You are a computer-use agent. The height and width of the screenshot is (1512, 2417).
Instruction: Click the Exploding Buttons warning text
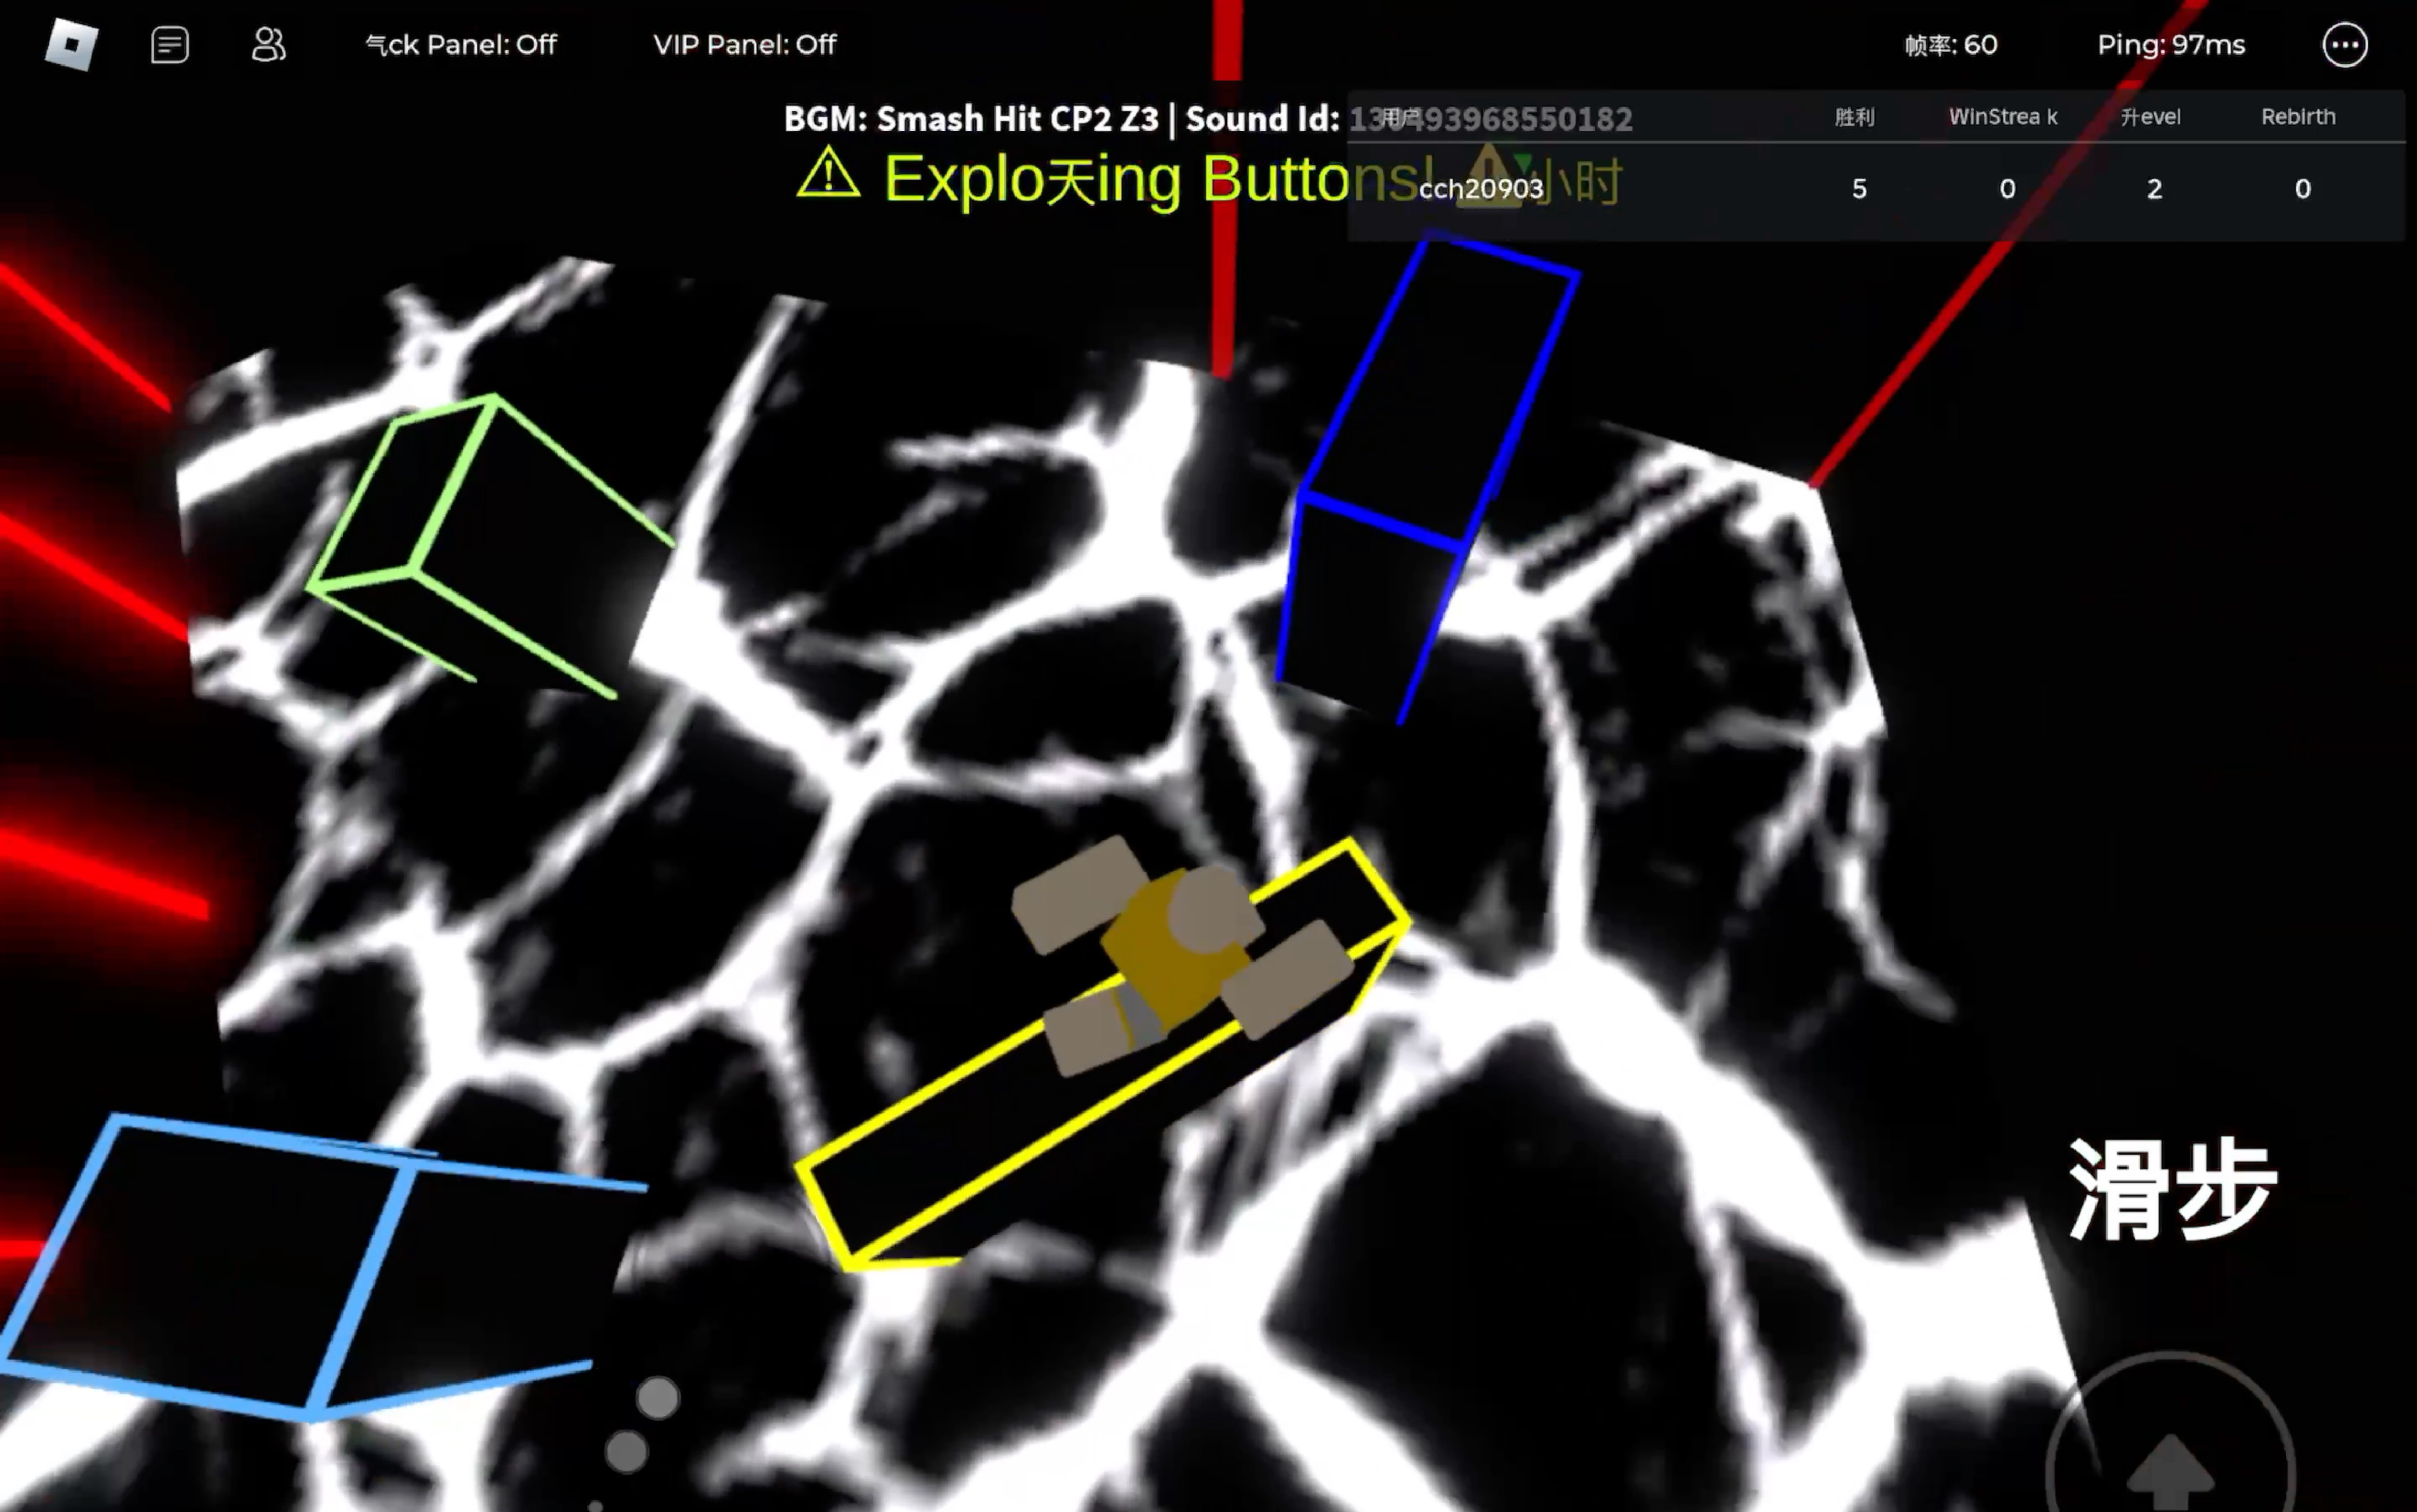(x=1160, y=180)
